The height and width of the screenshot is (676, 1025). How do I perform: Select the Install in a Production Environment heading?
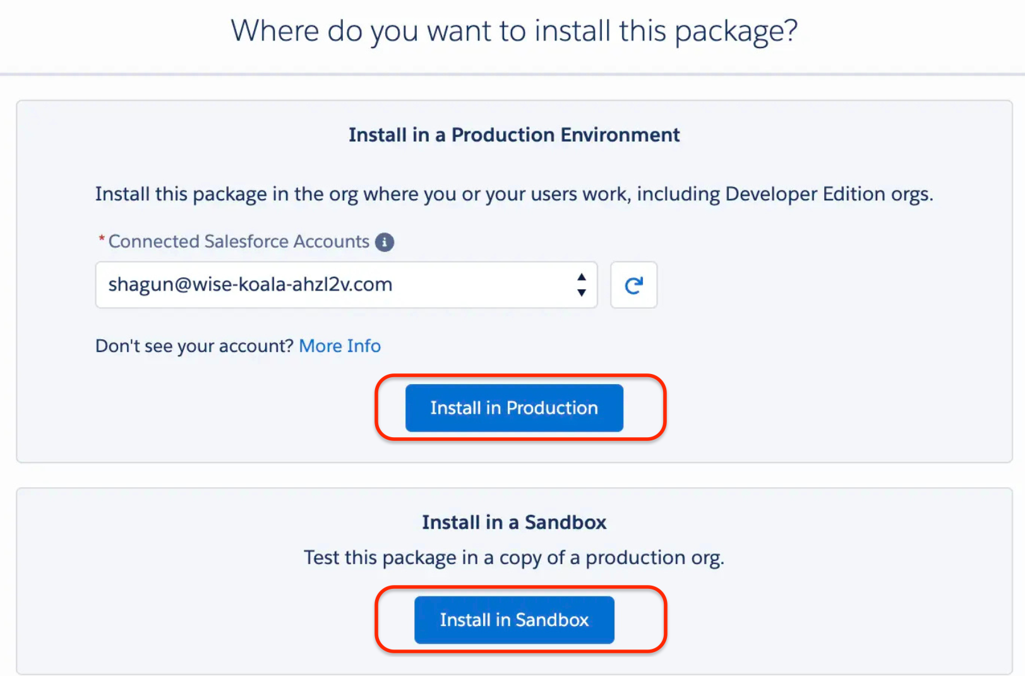tap(513, 135)
